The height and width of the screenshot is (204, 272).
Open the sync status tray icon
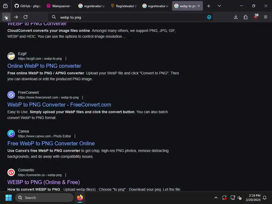pyautogui.click(x=224, y=198)
